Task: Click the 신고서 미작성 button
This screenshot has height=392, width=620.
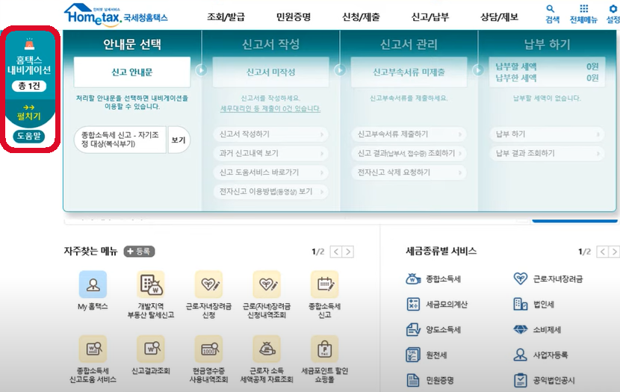Action: coord(271,72)
